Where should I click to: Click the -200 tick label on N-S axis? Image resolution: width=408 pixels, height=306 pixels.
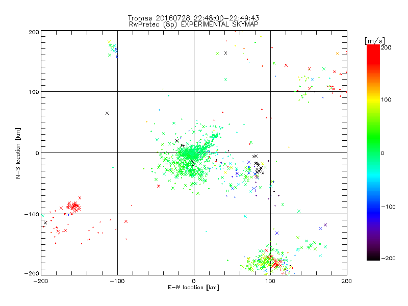click(x=32, y=273)
